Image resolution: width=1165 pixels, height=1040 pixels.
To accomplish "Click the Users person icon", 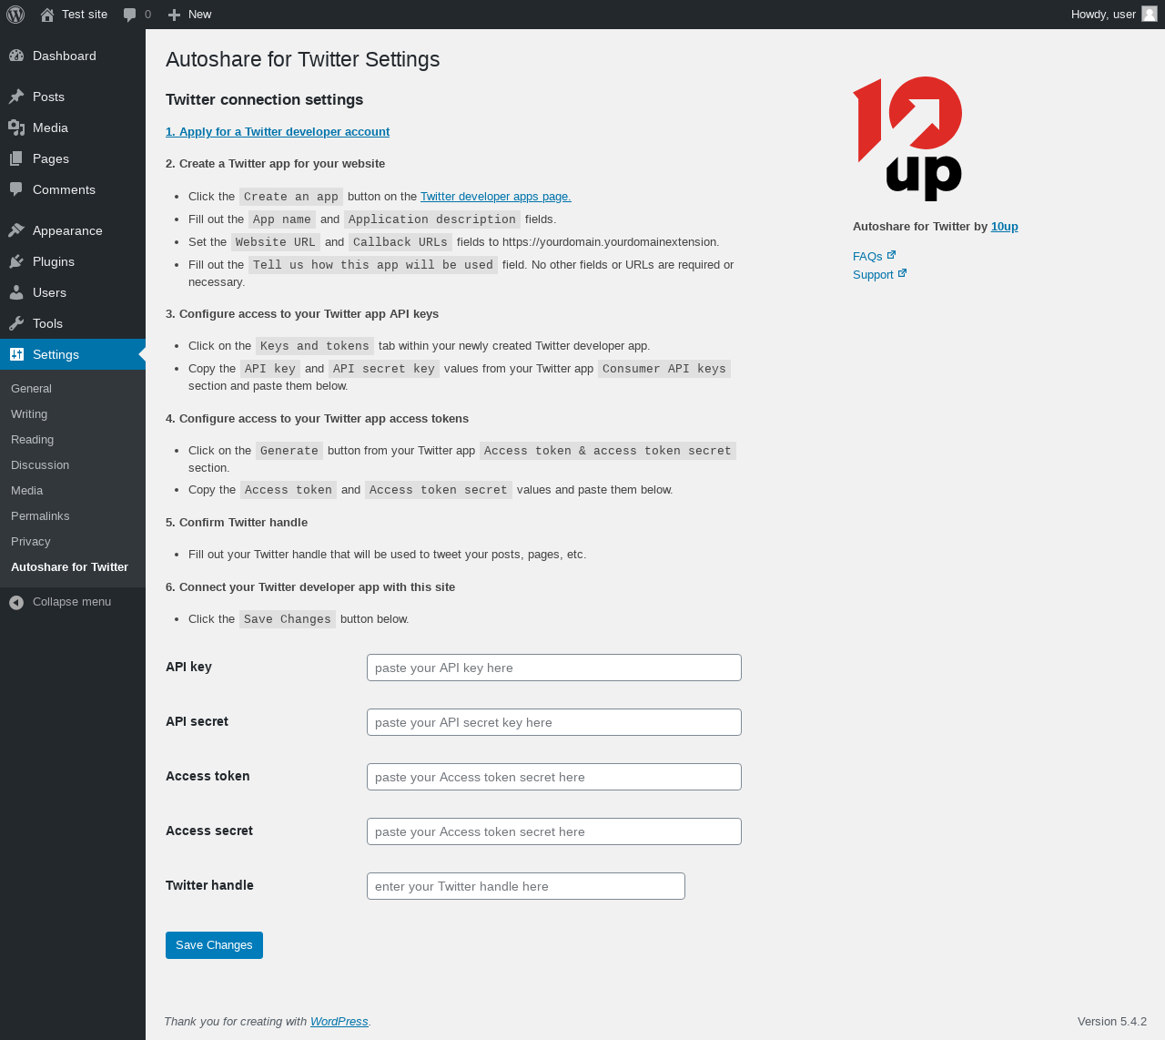I will (x=16, y=292).
